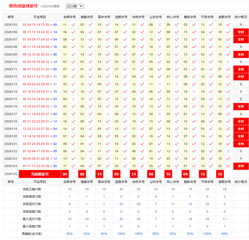This screenshot has width=249, height=240.
Task: Click the 当前正确次数 row label
Action: click(x=32, y=189)
